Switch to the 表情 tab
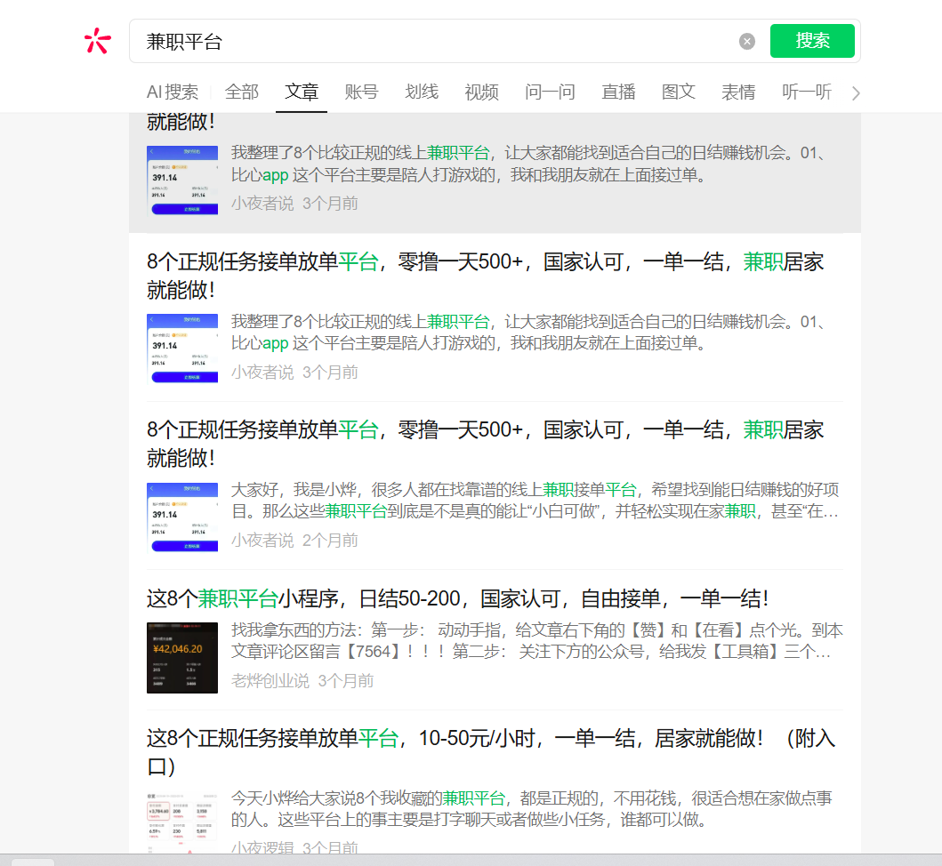Screen dimensions: 942x866 point(738,92)
